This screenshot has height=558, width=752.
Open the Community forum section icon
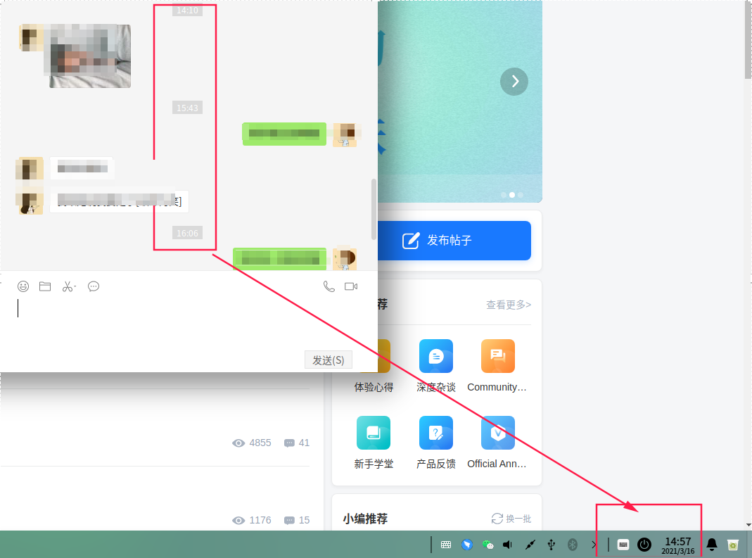pyautogui.click(x=498, y=356)
